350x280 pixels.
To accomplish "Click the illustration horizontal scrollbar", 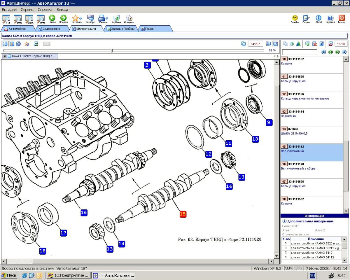I will click(137, 261).
